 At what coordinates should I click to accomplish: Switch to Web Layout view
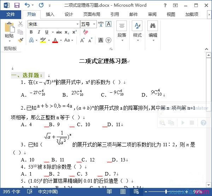136,191
